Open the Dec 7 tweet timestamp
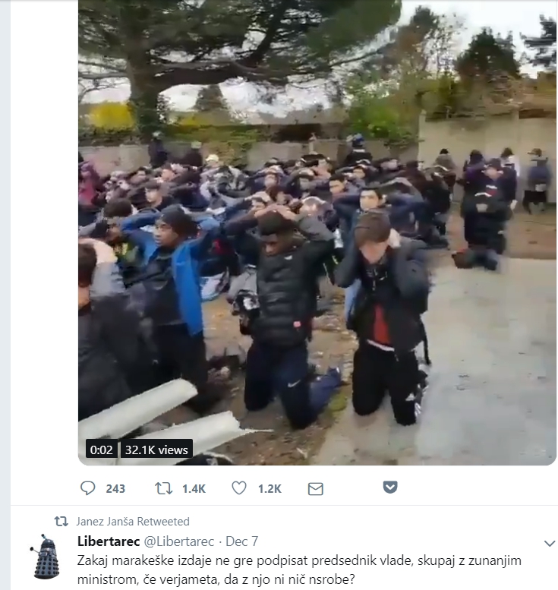The width and height of the screenshot is (558, 590). click(x=241, y=541)
